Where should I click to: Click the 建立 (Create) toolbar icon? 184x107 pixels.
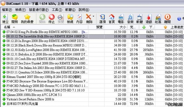(5, 19)
